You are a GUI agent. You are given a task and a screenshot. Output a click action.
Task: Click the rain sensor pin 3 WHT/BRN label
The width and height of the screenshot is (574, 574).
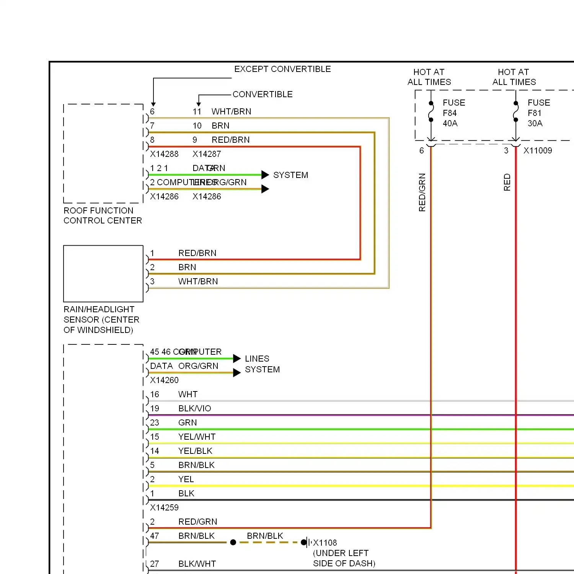198,282
